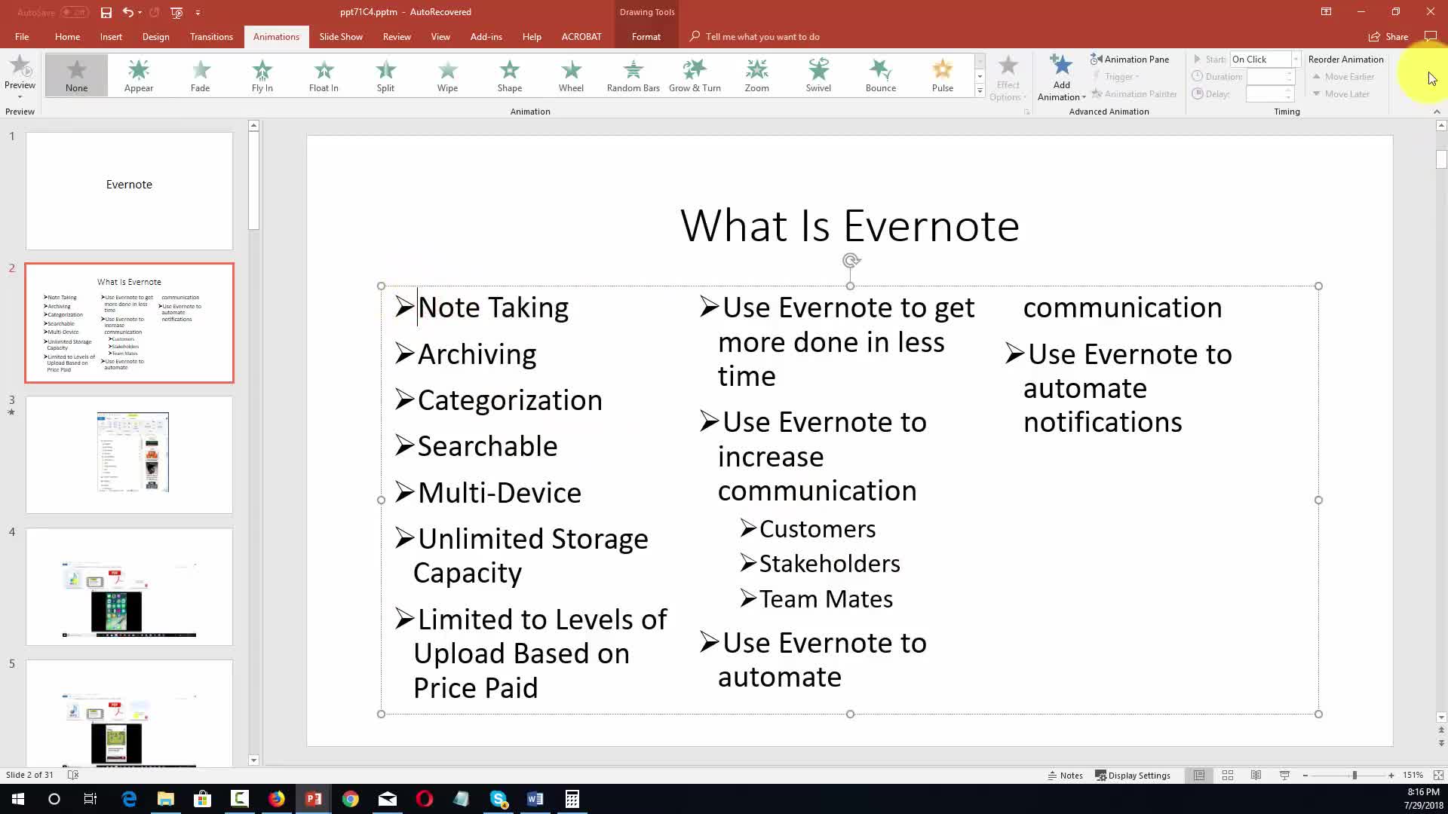Switch to Reading View
1448x814 pixels.
(1256, 775)
